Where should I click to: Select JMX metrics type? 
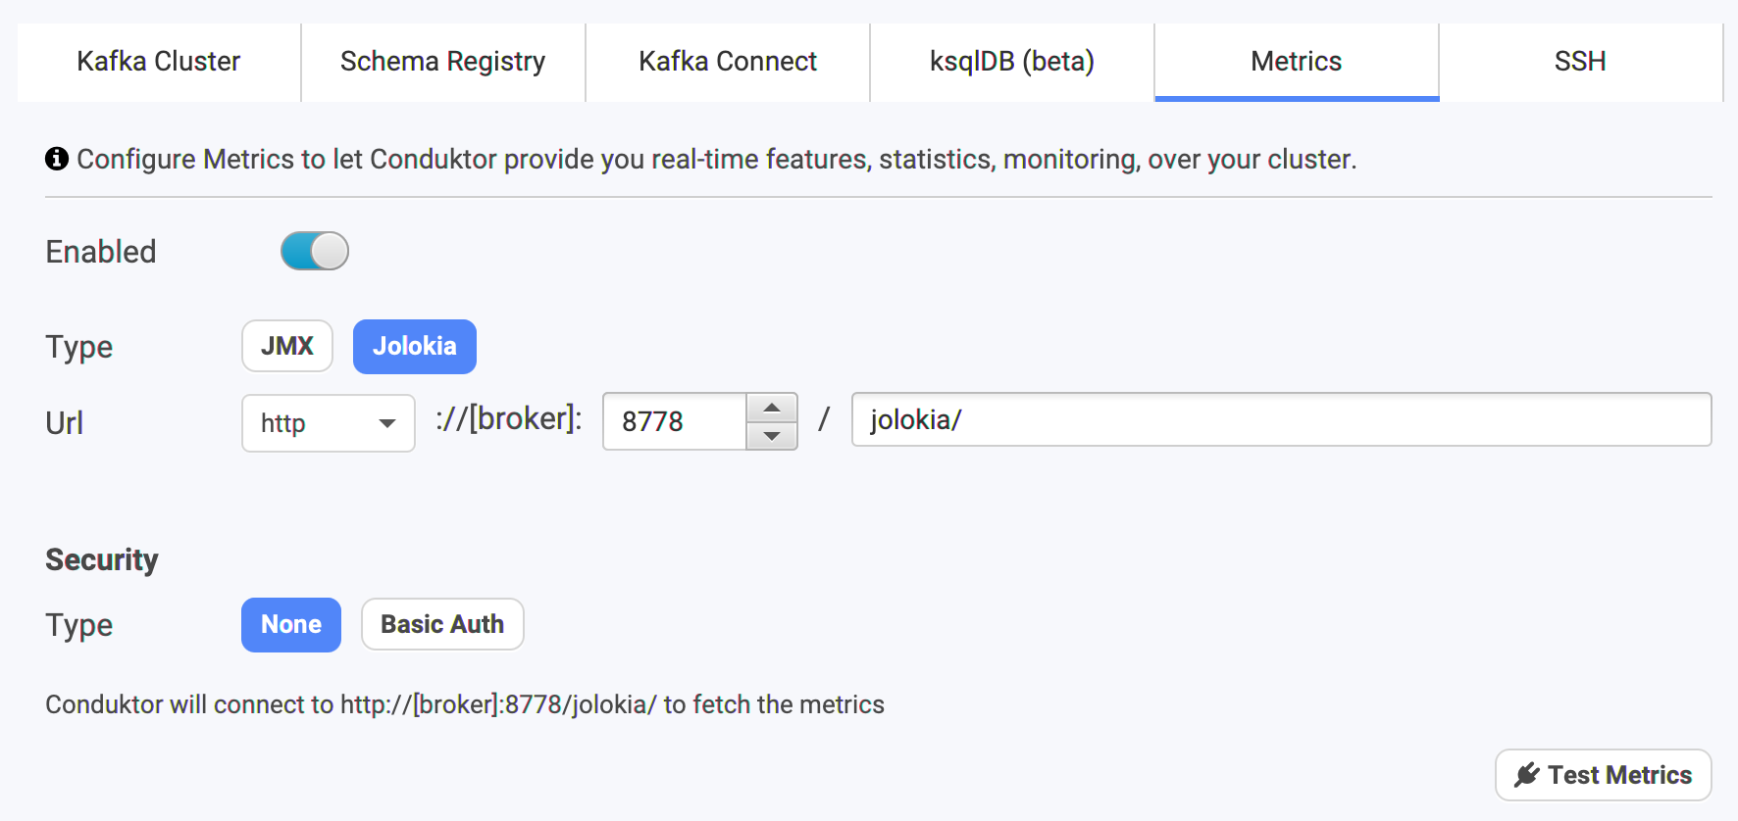[x=287, y=346]
